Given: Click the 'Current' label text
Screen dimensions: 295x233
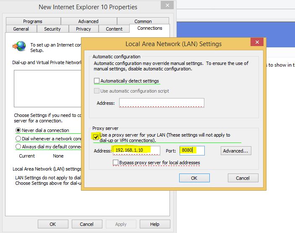Looking at the screenshot, I should (x=27, y=156).
